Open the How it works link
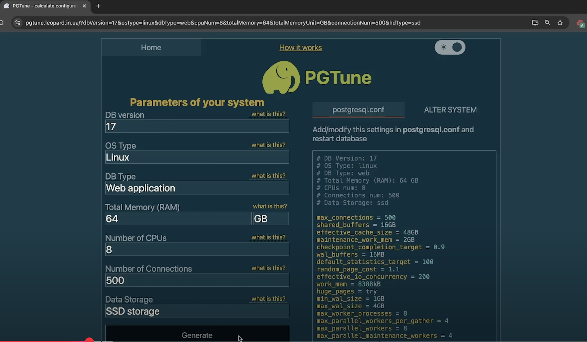Image resolution: width=587 pixels, height=342 pixels. pyautogui.click(x=300, y=47)
